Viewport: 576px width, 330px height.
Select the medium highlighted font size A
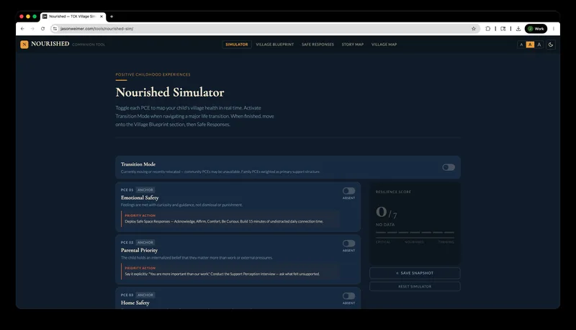tap(530, 45)
